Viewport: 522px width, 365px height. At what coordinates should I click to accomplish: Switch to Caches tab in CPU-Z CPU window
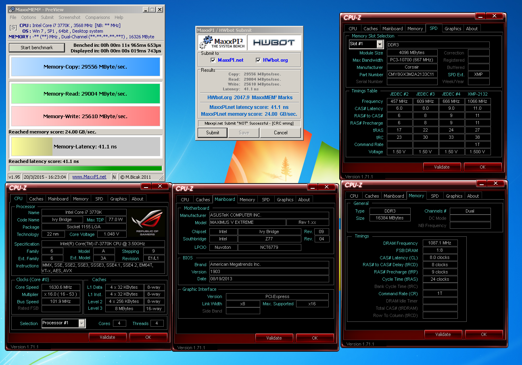coord(36,199)
